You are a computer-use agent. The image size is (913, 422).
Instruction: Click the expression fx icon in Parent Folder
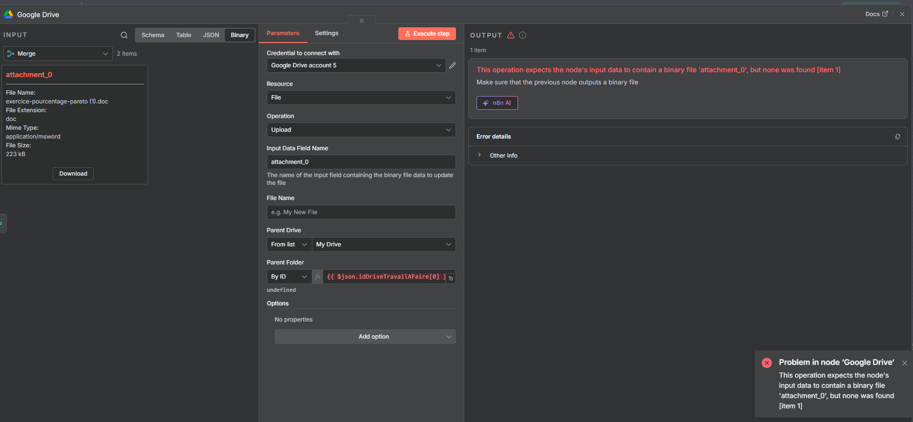click(x=318, y=277)
